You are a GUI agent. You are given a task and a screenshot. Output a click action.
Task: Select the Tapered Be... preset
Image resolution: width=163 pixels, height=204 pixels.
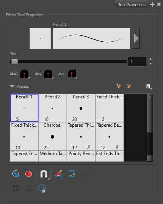pos(110,136)
